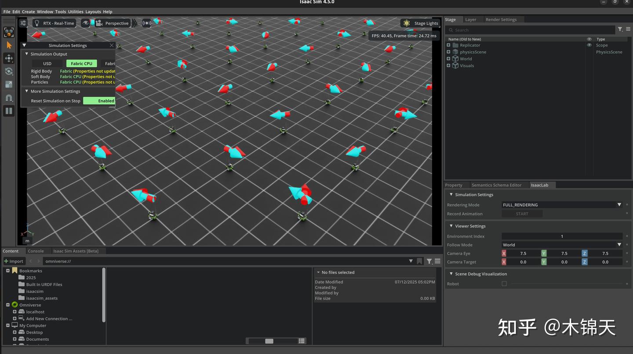The image size is (633, 354).
Task: Select USD as the simulation output
Action: point(47,63)
